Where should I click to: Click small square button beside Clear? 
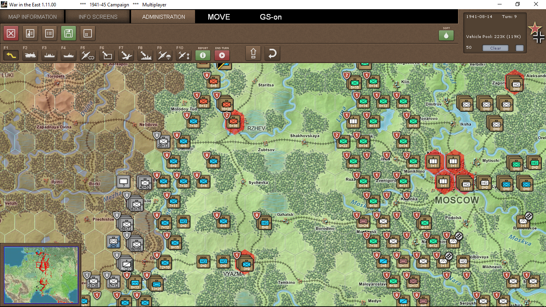point(520,48)
